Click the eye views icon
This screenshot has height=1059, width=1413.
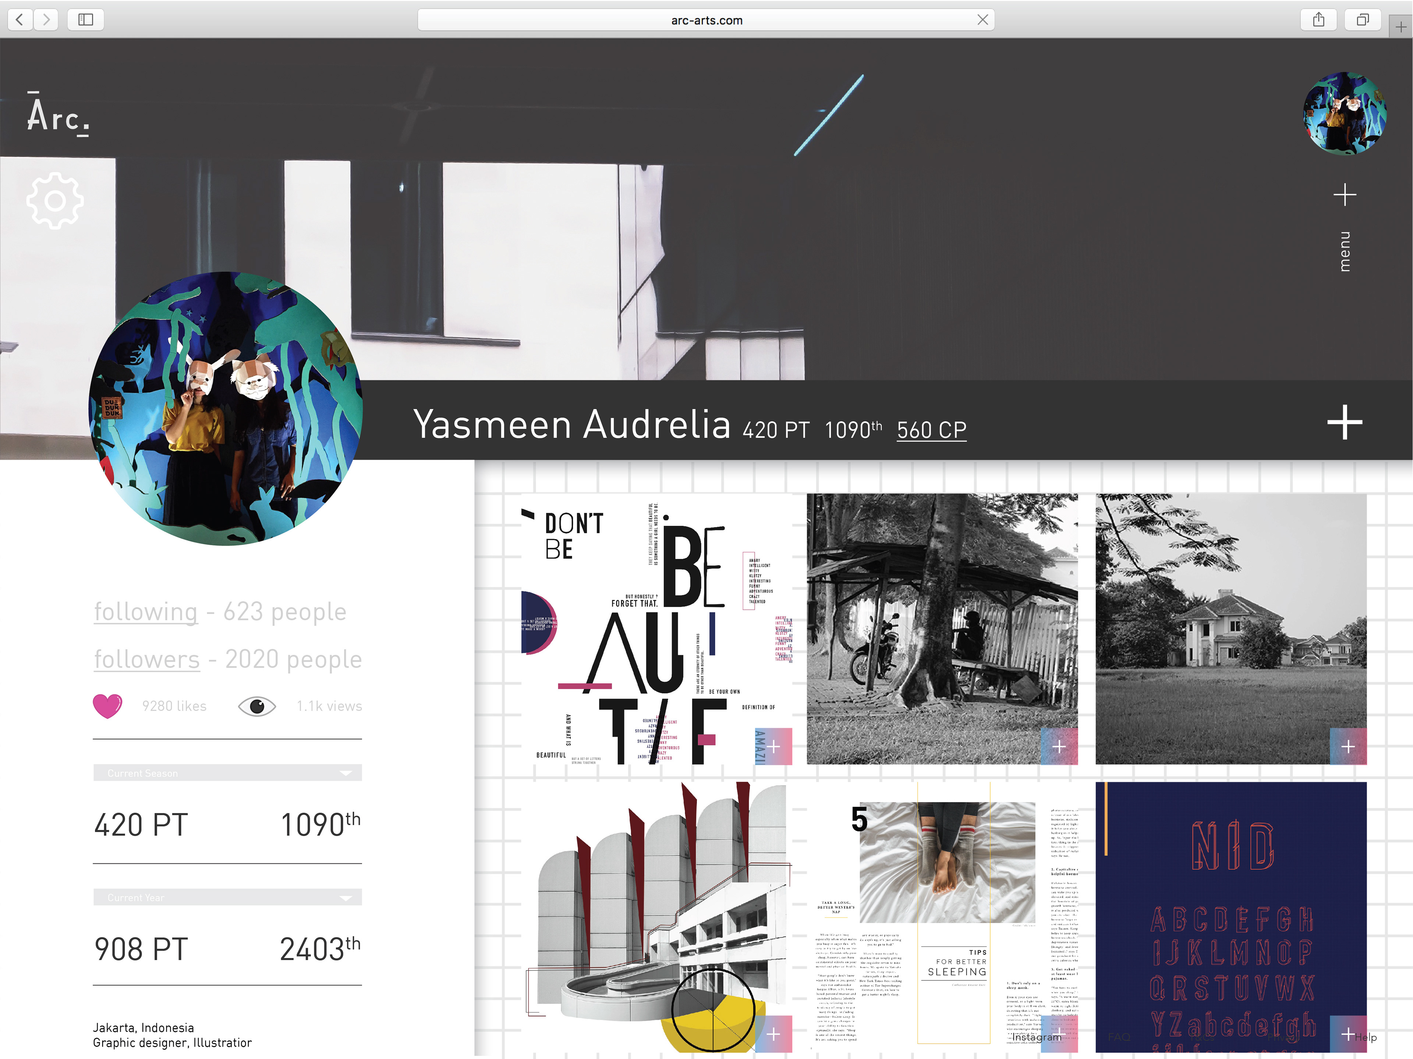click(x=257, y=706)
